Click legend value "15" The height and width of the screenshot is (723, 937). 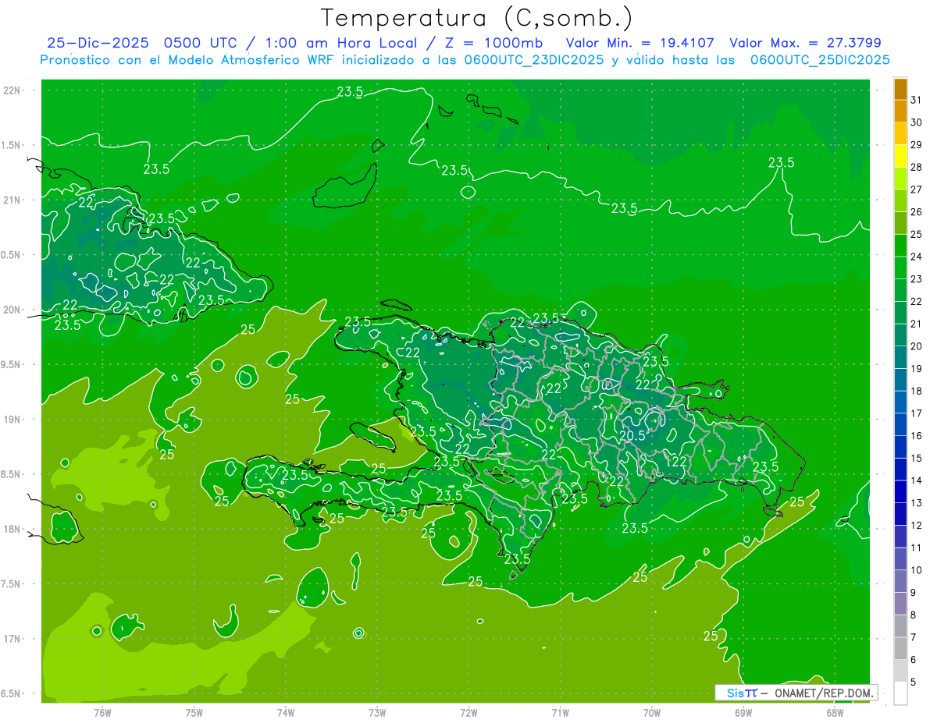[917, 459]
